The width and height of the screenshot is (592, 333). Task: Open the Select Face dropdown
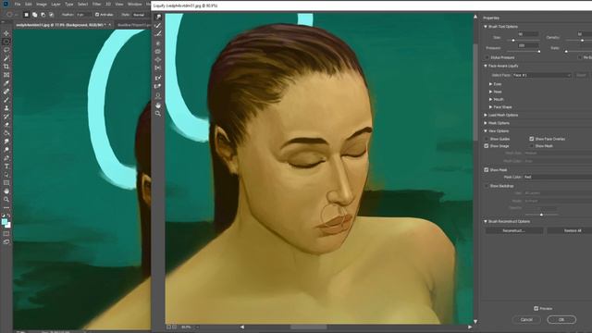(x=542, y=75)
